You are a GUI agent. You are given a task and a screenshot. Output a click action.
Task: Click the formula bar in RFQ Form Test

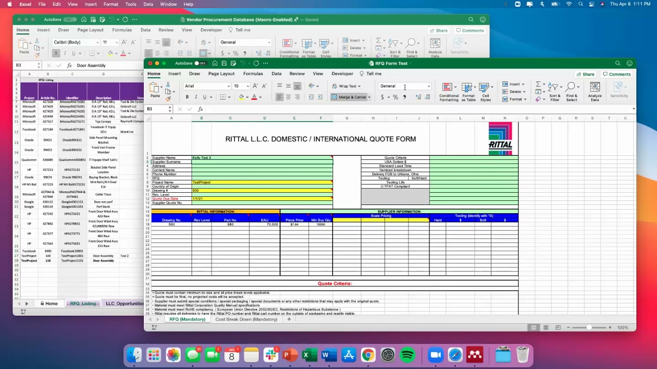click(418, 109)
